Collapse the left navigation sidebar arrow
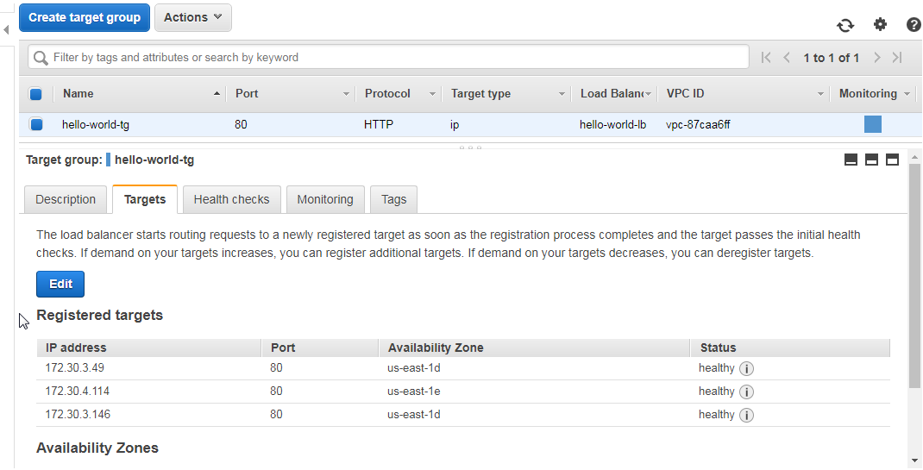Screen dimensions: 923x470 tap(6, 29)
